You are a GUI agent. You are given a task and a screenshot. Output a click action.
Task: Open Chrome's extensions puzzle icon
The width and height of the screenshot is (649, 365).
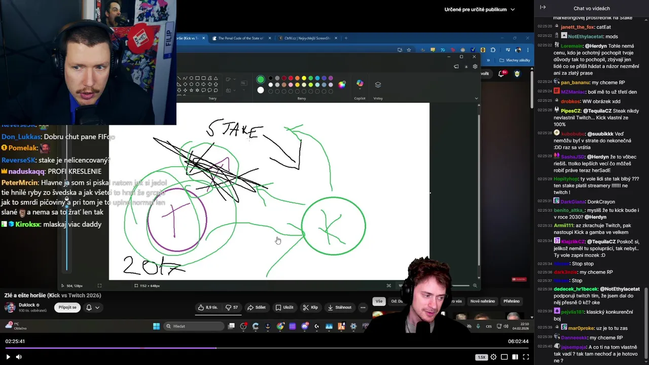point(493,50)
